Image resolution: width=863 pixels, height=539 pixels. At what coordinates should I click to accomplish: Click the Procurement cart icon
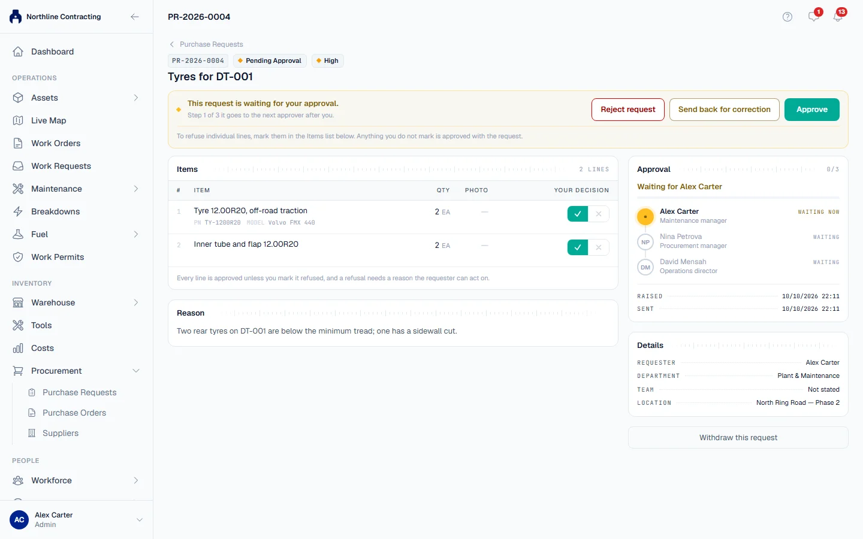point(18,371)
